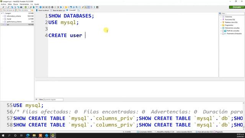
Task: Close the log filter bar
Action: coord(36,99)
